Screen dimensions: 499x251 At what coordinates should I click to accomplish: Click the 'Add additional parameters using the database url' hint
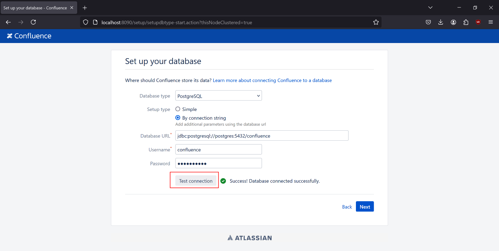(x=221, y=124)
